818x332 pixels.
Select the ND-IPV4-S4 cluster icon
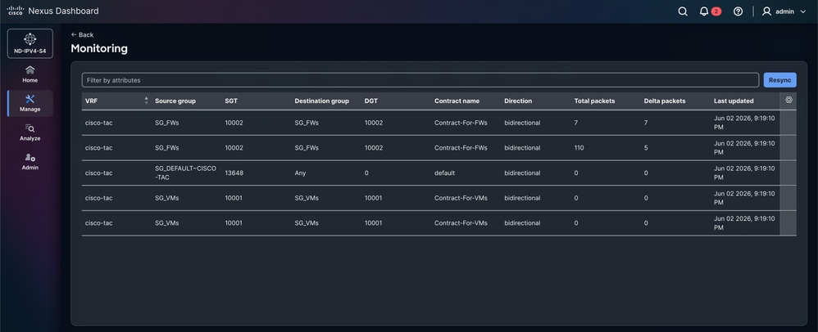(30, 43)
